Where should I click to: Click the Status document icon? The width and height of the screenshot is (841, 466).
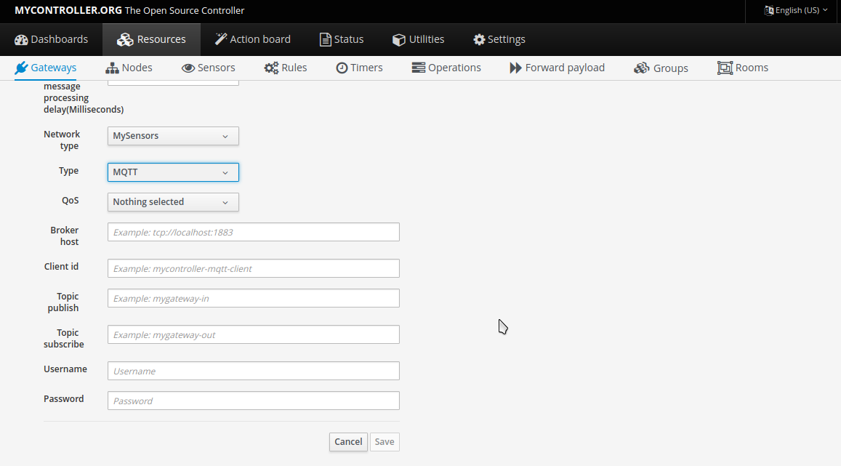[x=326, y=39]
